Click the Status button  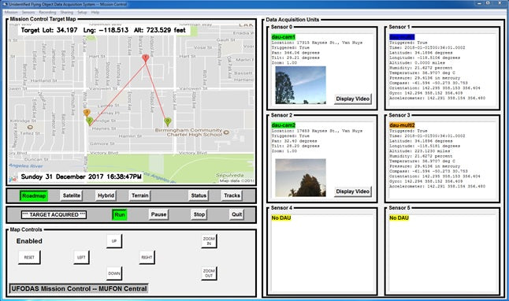199,195
